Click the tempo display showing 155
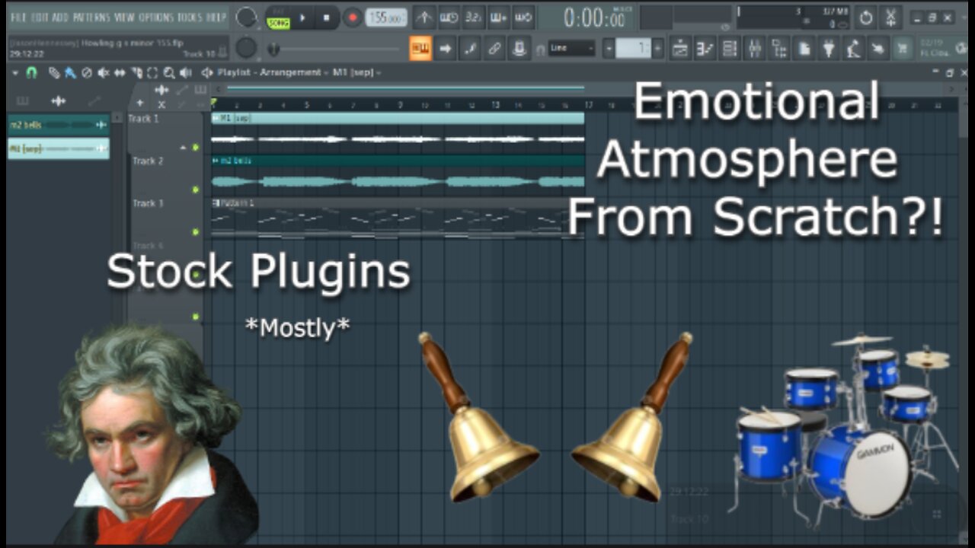The image size is (975, 548). tap(385, 17)
